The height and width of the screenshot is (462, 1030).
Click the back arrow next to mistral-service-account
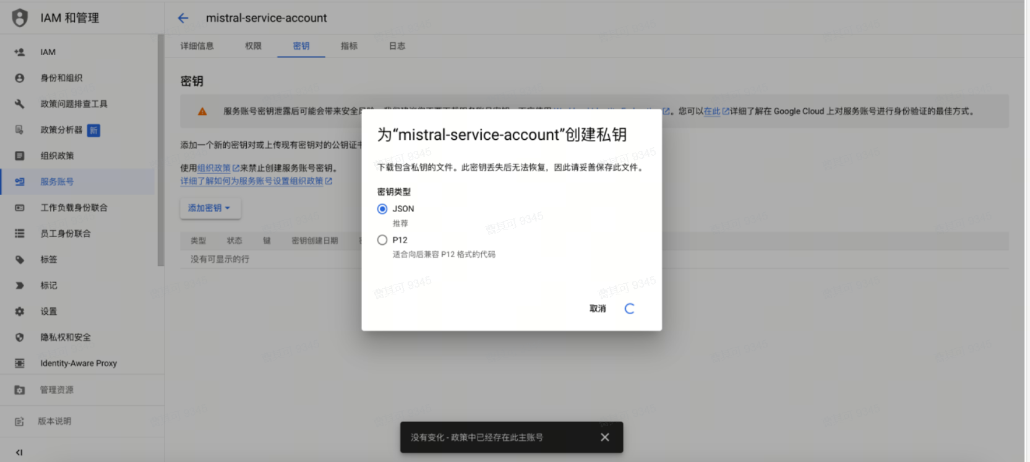pyautogui.click(x=183, y=18)
